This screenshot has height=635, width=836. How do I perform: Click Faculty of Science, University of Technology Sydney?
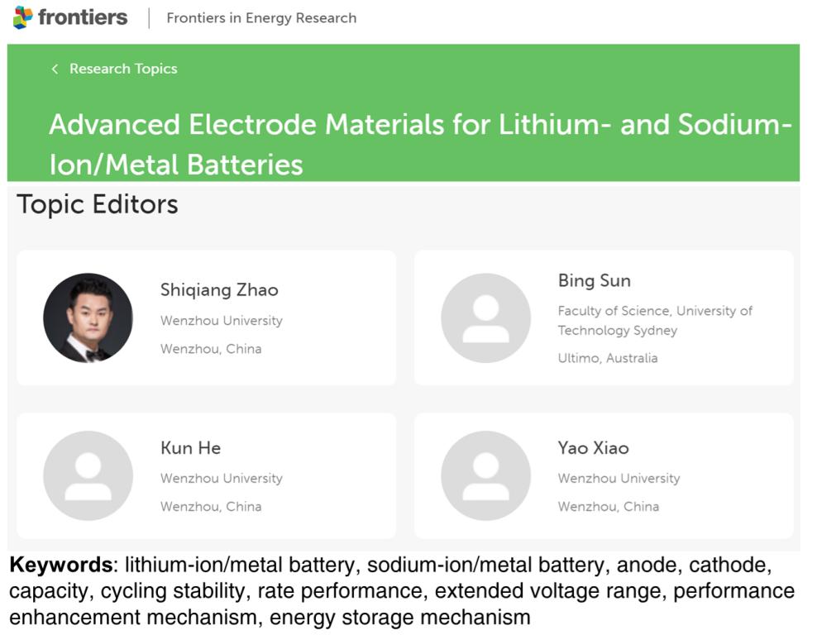(x=655, y=321)
